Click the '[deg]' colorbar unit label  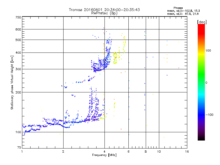[x=202, y=22]
